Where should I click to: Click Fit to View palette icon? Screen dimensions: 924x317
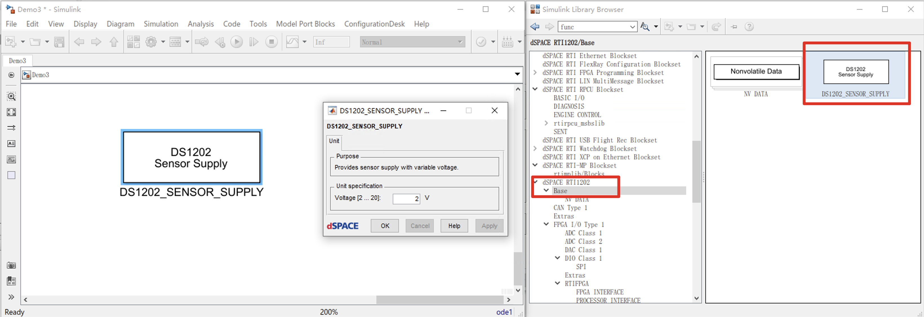12,112
